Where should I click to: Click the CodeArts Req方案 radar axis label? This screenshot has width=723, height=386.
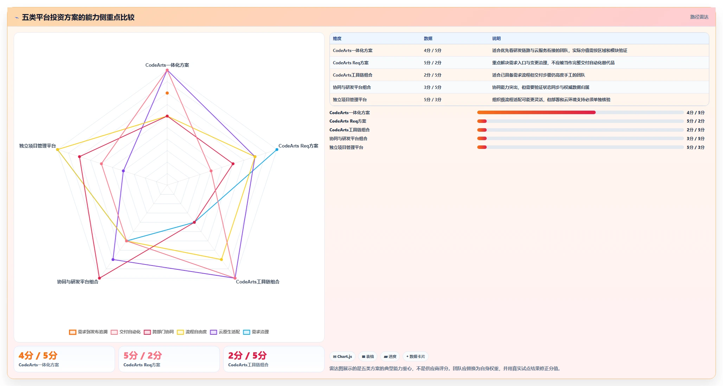298,146
